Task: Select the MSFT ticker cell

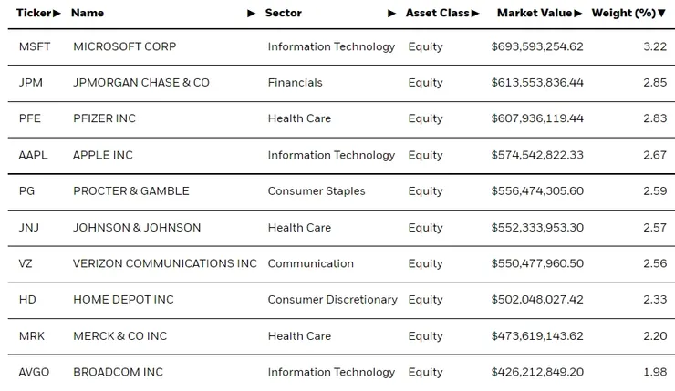Action: (35, 46)
